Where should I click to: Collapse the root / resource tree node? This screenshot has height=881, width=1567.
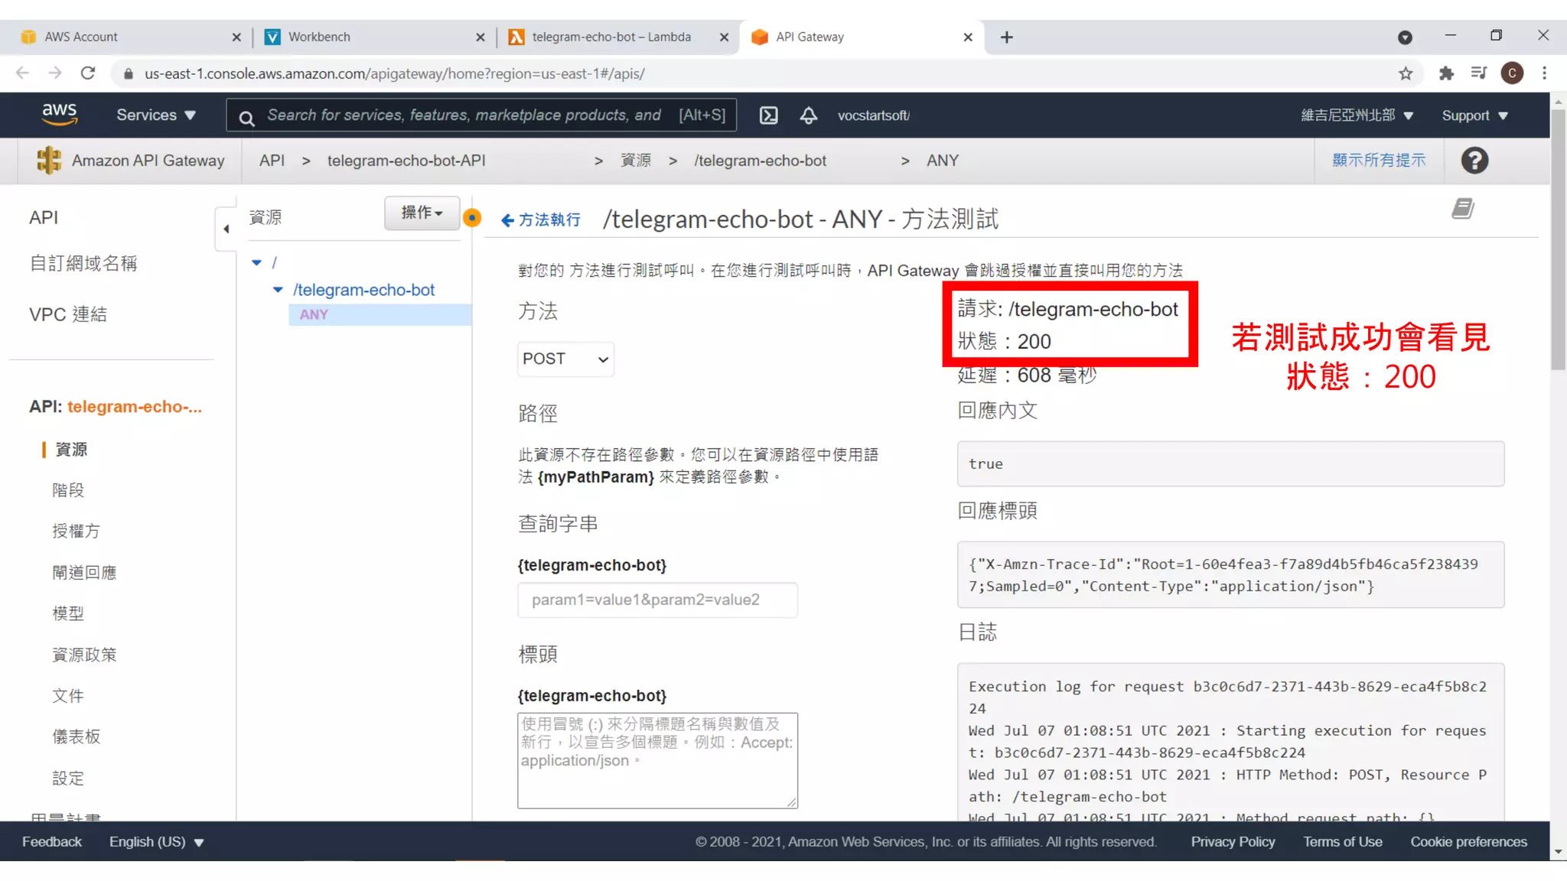click(256, 262)
